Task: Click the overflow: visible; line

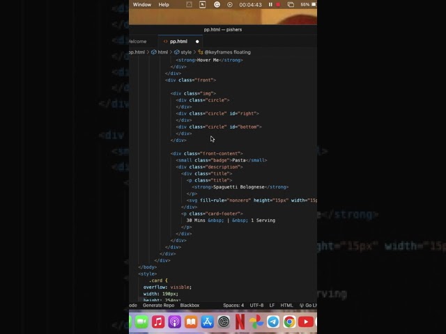Action: [167, 287]
